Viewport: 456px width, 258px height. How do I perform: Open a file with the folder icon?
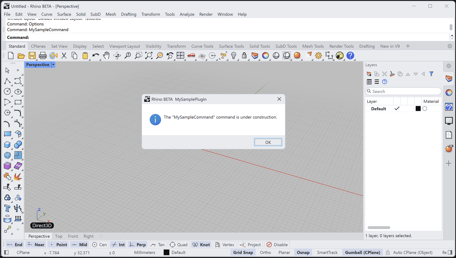21,55
